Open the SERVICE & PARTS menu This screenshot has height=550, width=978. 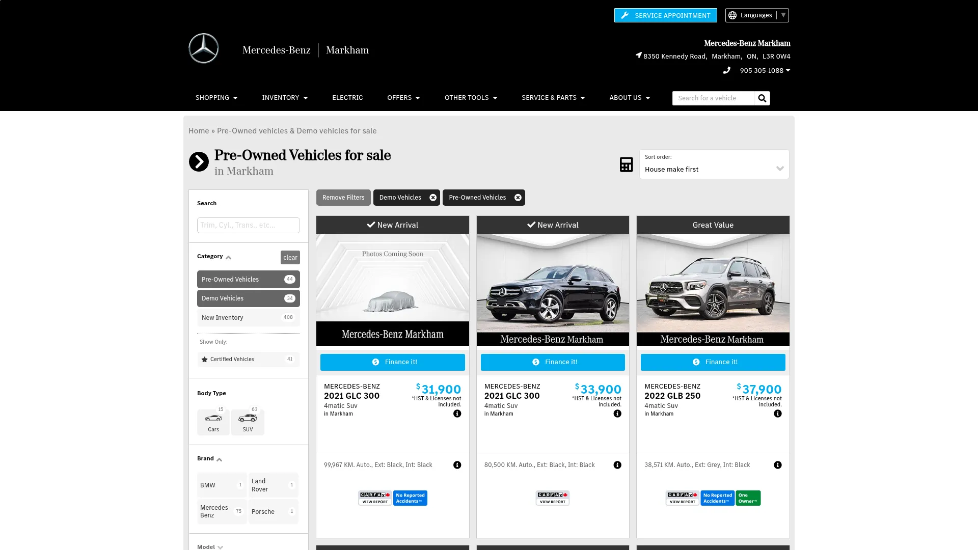tap(553, 98)
